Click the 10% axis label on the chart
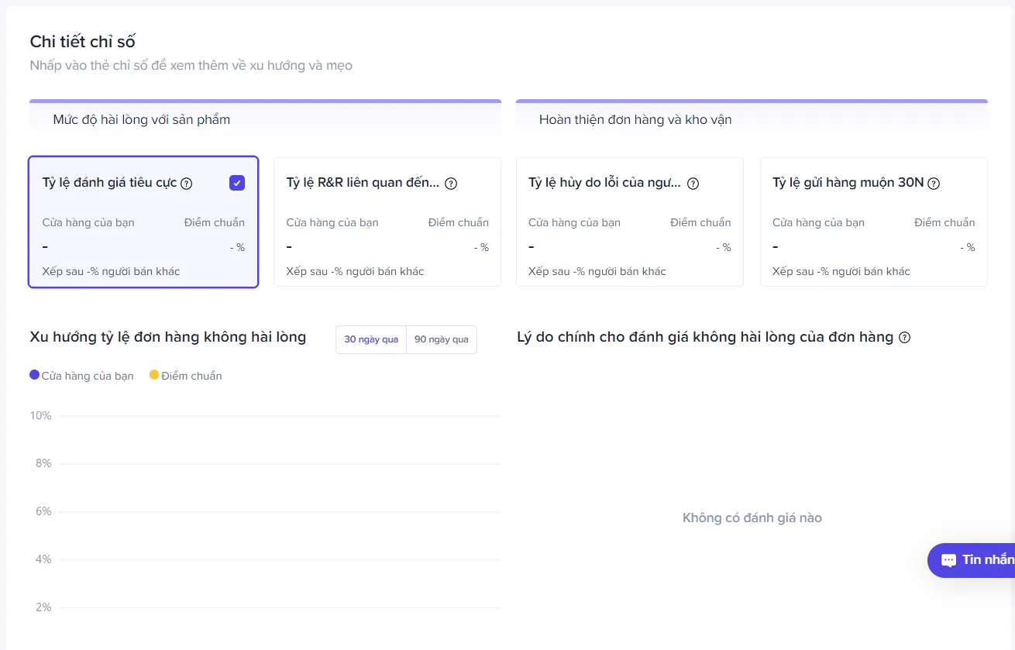The width and height of the screenshot is (1015, 650). (x=40, y=416)
